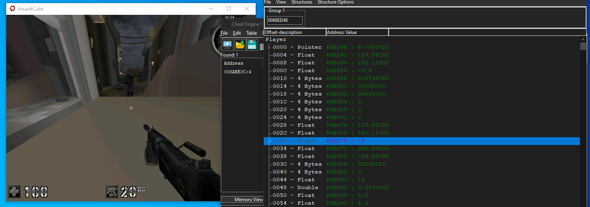Click the AssaultCube title bar icon

pos(12,9)
